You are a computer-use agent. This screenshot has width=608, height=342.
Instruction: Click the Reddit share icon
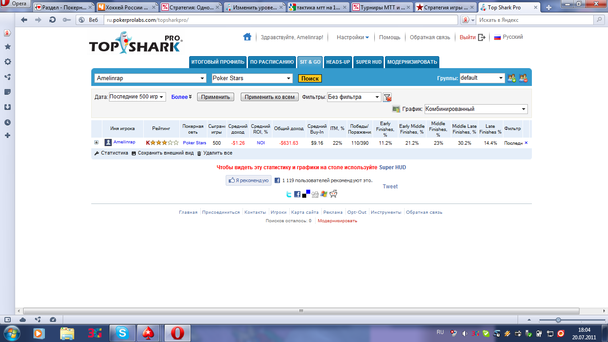pyautogui.click(x=333, y=194)
